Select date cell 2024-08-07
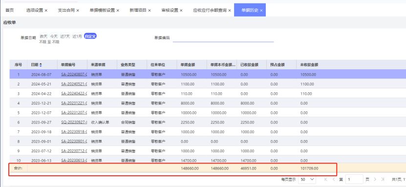 (x=42, y=75)
